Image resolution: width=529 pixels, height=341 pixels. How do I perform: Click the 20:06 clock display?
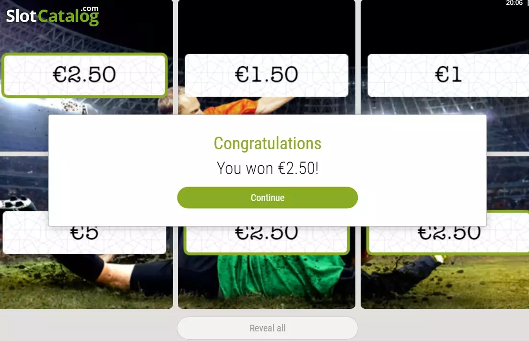[514, 3]
